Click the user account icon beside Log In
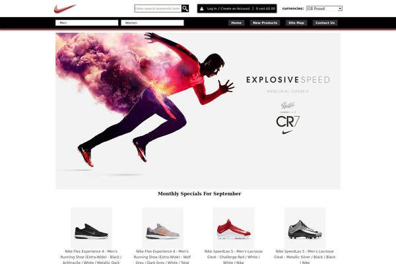The width and height of the screenshot is (396, 264). pyautogui.click(x=201, y=9)
